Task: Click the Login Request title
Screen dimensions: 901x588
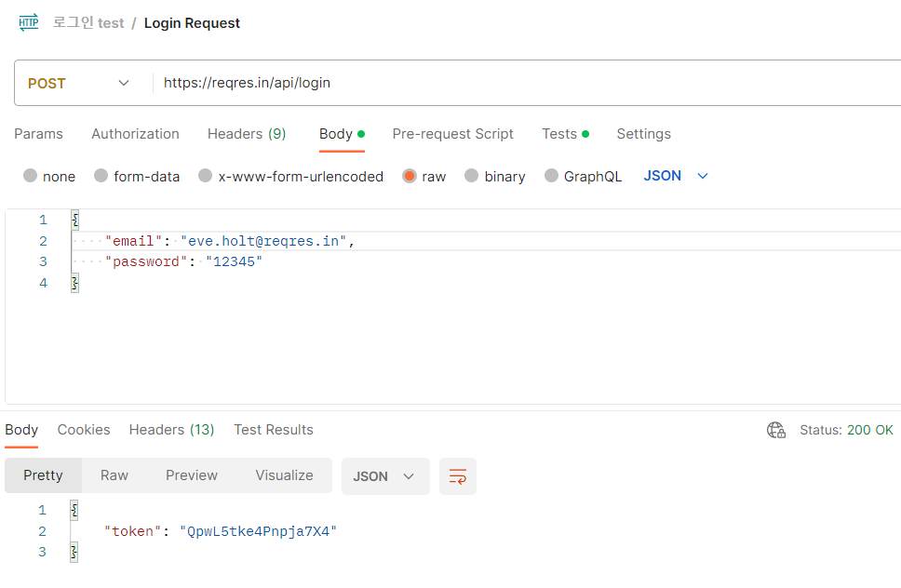Action: pyautogui.click(x=192, y=23)
